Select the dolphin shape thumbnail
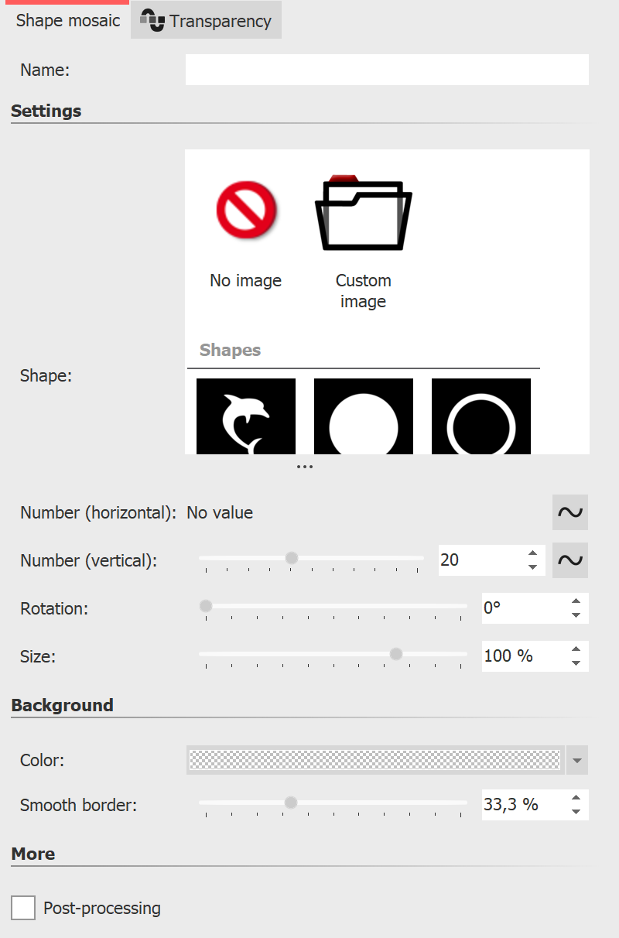Viewport: 619px width, 938px height. click(245, 416)
